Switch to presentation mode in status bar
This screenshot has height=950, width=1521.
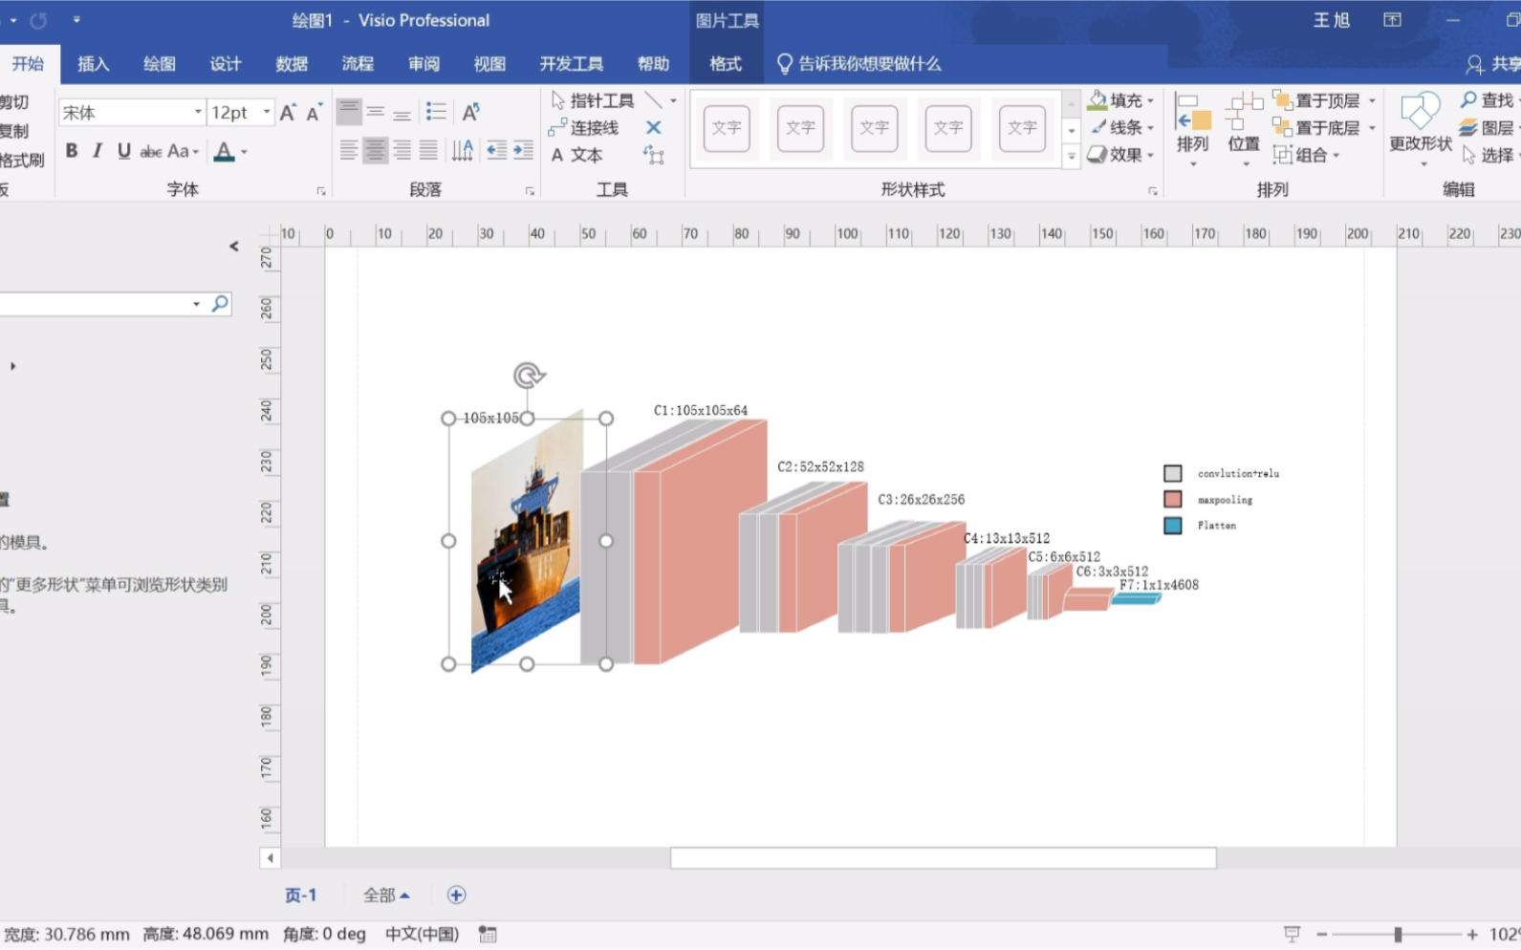(x=1292, y=934)
